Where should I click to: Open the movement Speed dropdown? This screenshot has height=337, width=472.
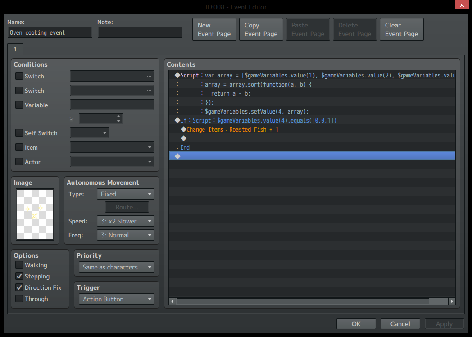tap(126, 221)
